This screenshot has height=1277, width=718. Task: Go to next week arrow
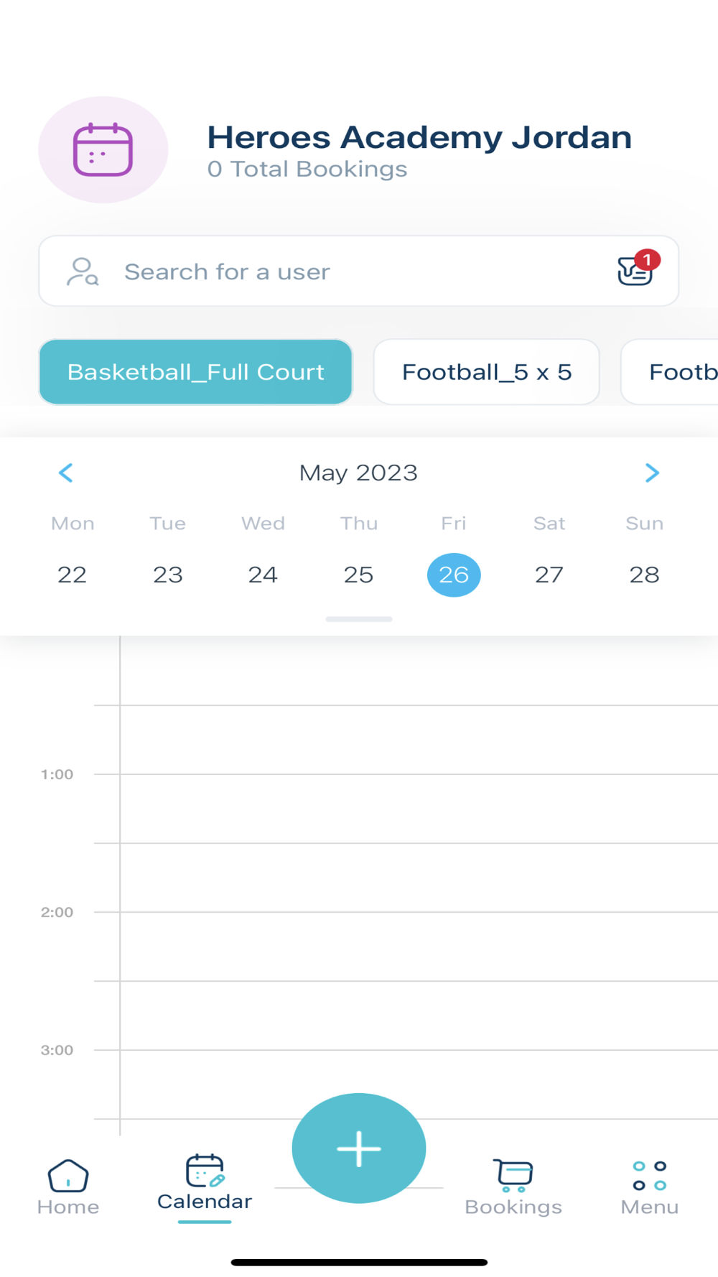coord(651,473)
